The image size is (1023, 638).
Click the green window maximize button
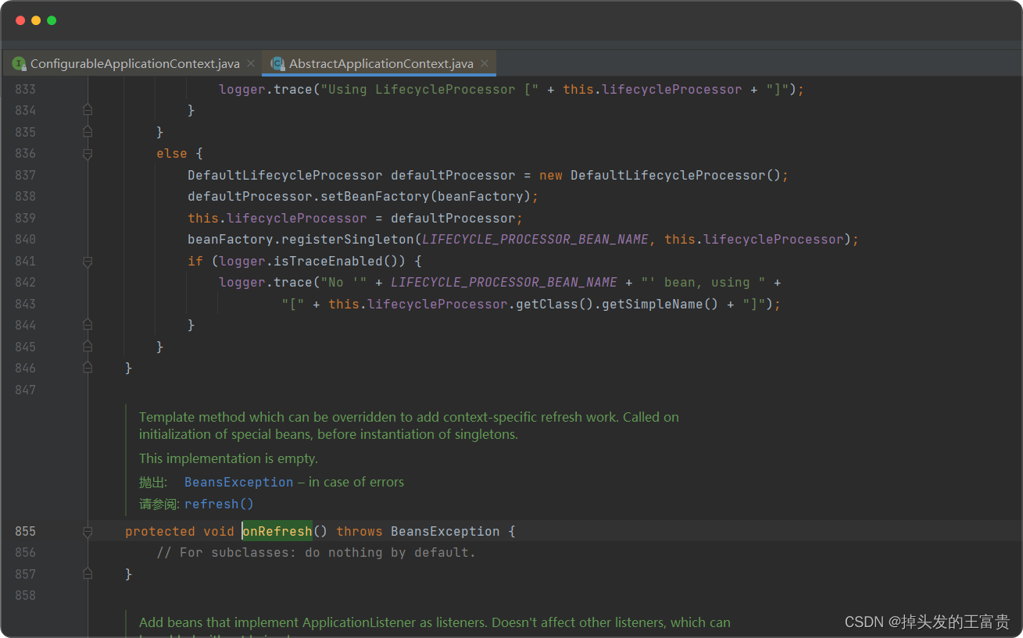click(x=52, y=20)
